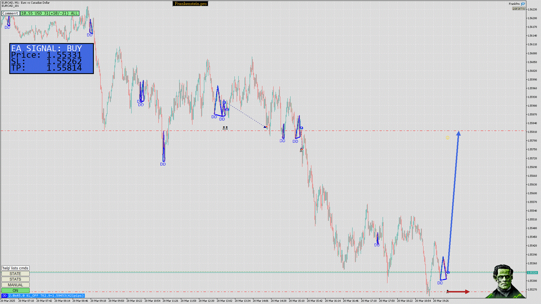Expand the STATS panel
This screenshot has height=304, width=541.
[15, 279]
